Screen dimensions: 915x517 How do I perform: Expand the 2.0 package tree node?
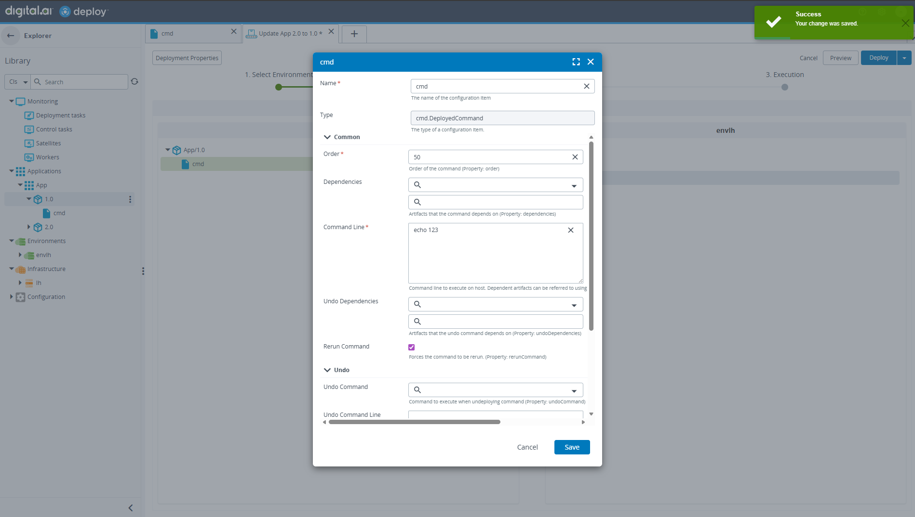tap(28, 227)
